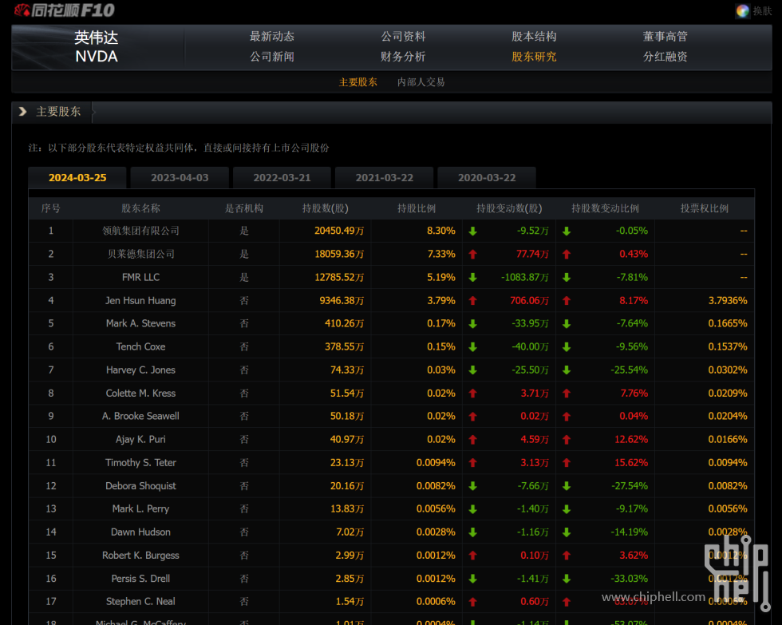
Task: Open the 公司资料 menu item
Action: click(x=403, y=37)
